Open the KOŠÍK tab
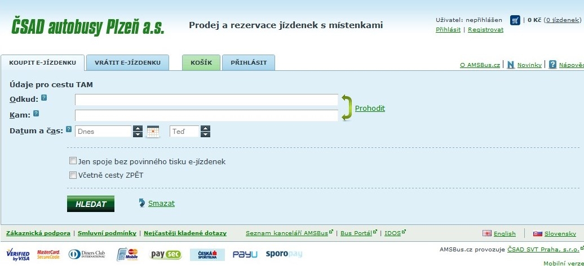The image size is (584, 266). click(x=201, y=62)
